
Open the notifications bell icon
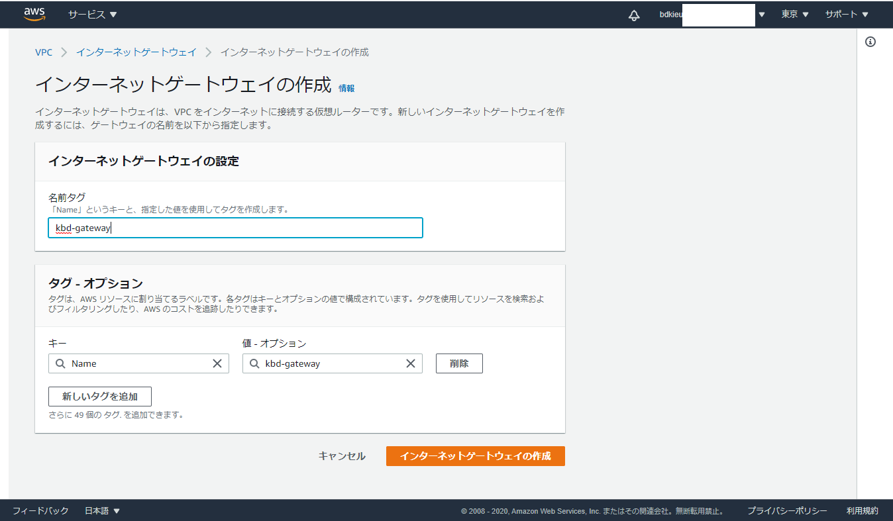click(634, 15)
